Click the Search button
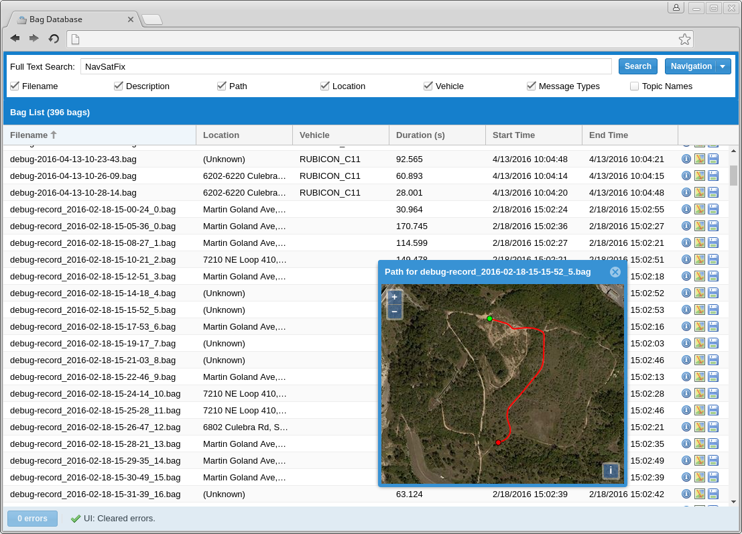 tap(637, 67)
